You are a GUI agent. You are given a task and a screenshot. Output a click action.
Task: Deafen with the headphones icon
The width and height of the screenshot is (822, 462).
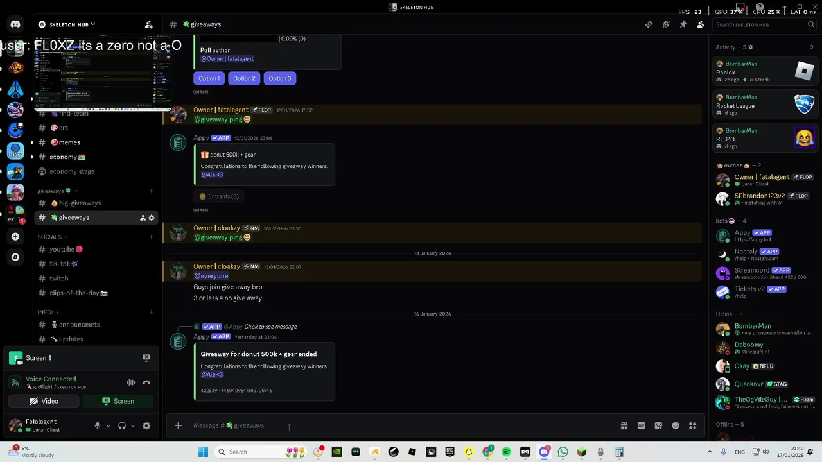pyautogui.click(x=121, y=425)
